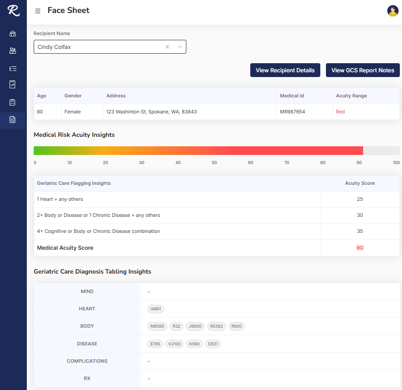Screen dimensions: 402x390
Task: Click View GCS Report Notes button
Action: click(363, 70)
